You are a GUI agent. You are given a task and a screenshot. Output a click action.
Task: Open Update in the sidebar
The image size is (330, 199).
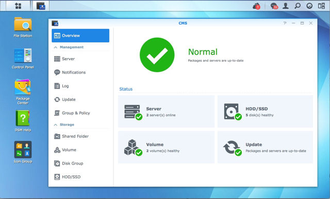pos(80,100)
